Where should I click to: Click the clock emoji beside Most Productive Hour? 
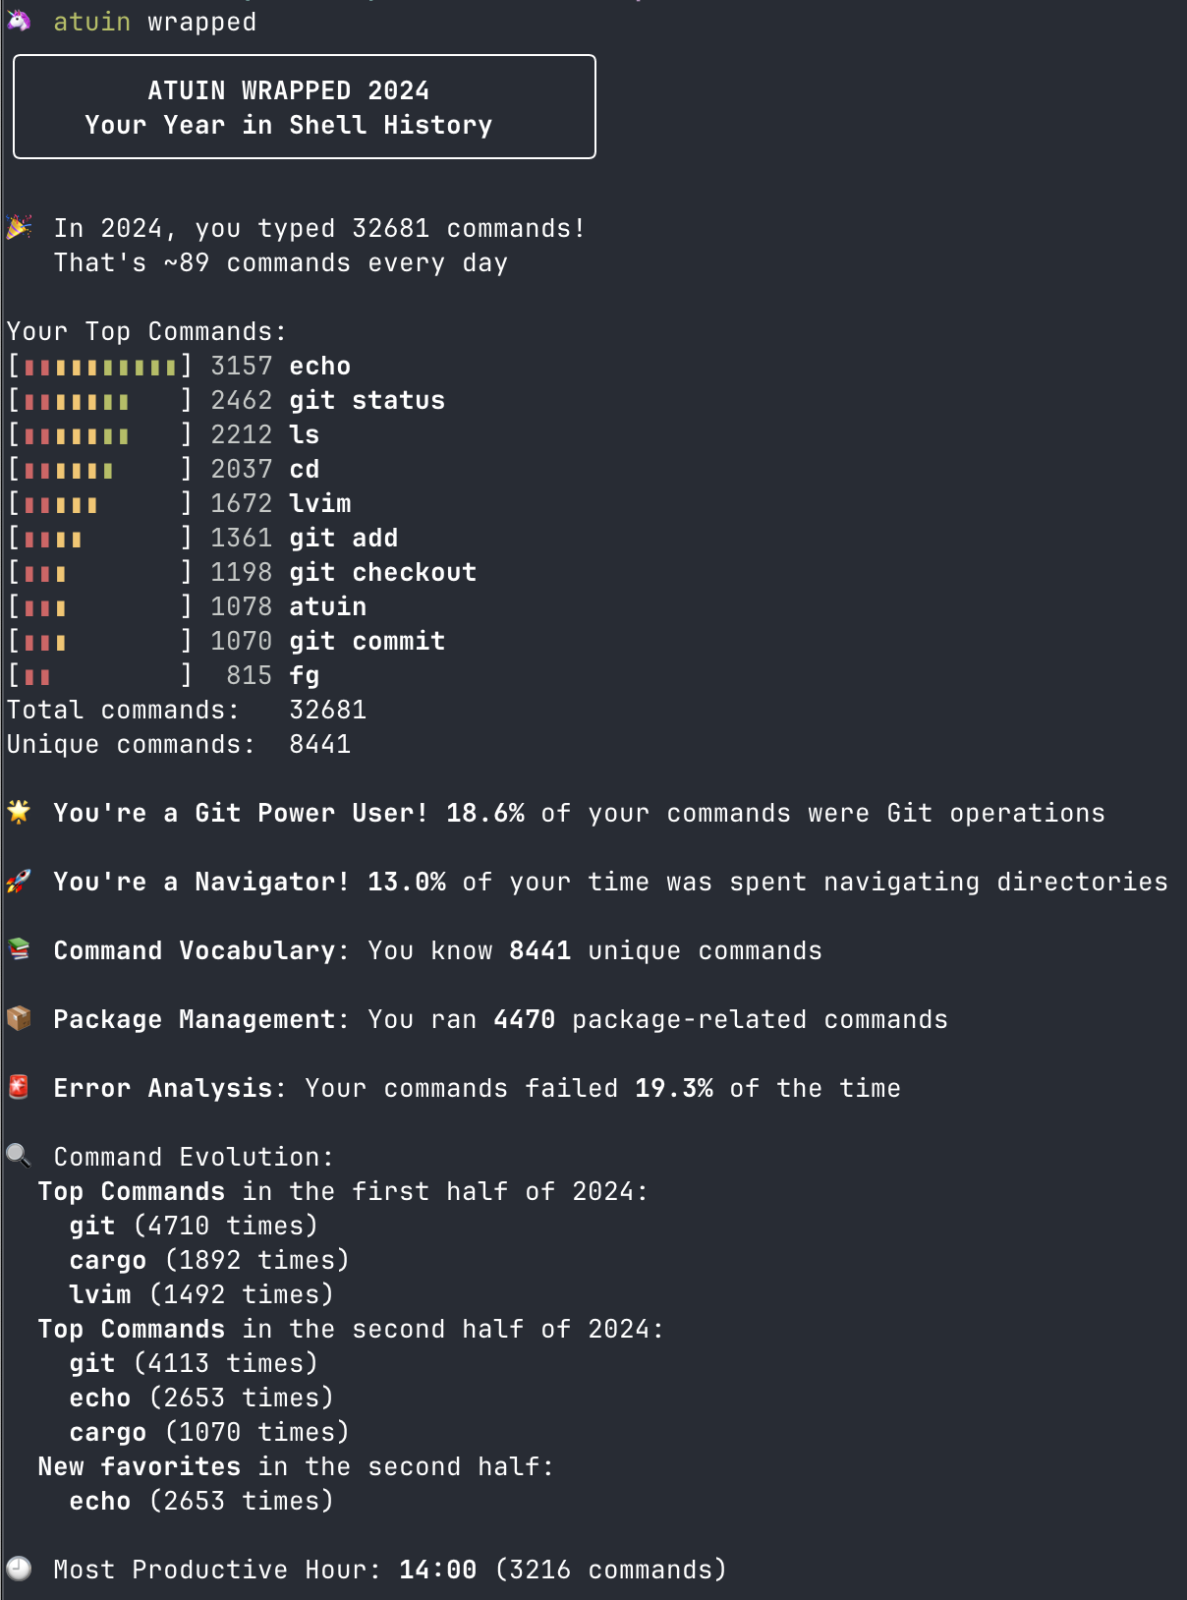point(19,1569)
